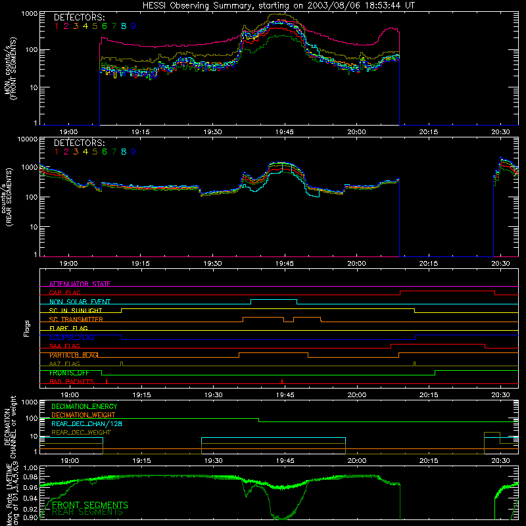Click the DECIMATION CHANNEL or weight axis title
The width and height of the screenshot is (526, 526).
point(10,427)
